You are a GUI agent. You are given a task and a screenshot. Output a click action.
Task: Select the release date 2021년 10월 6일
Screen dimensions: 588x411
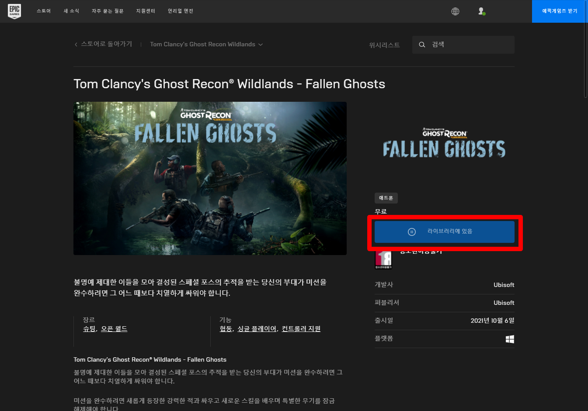(x=492, y=321)
